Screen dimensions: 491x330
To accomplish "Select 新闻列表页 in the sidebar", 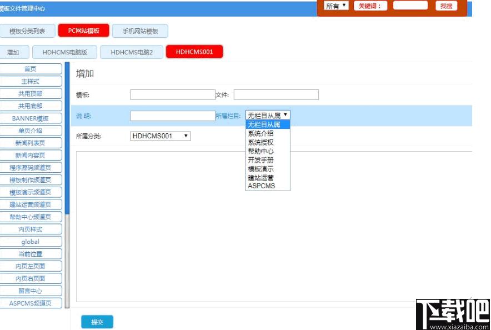I will (x=31, y=143).
